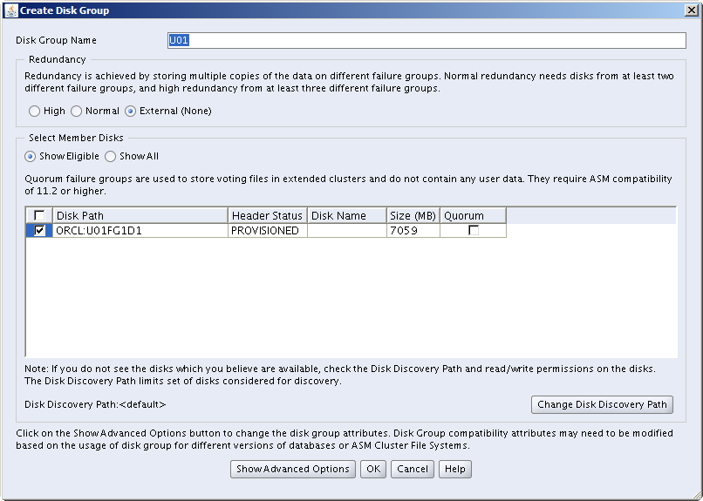
Task: Enable Quorum checkbox for ORCL:U01FG1D1
Action: [473, 231]
